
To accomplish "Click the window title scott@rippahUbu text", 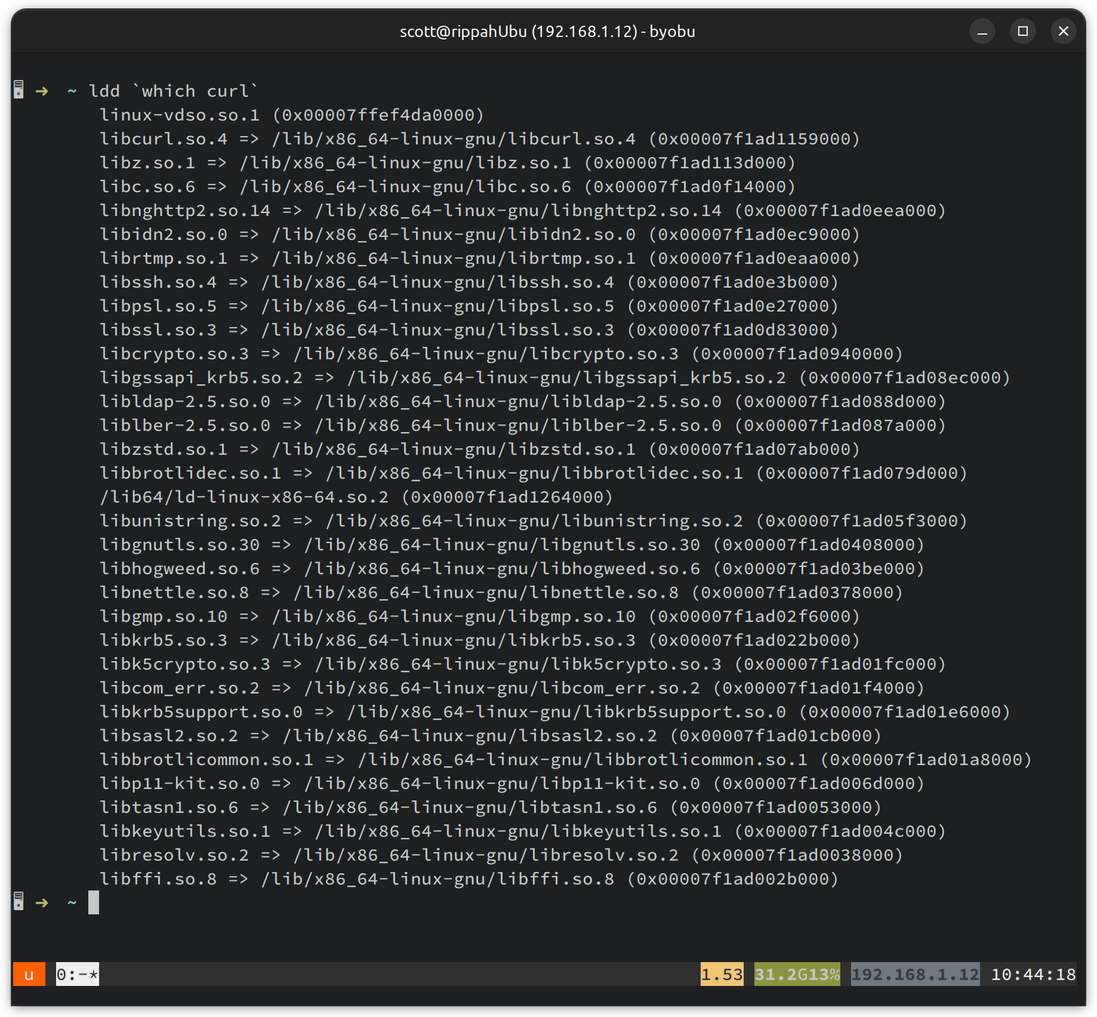I will pos(547,31).
